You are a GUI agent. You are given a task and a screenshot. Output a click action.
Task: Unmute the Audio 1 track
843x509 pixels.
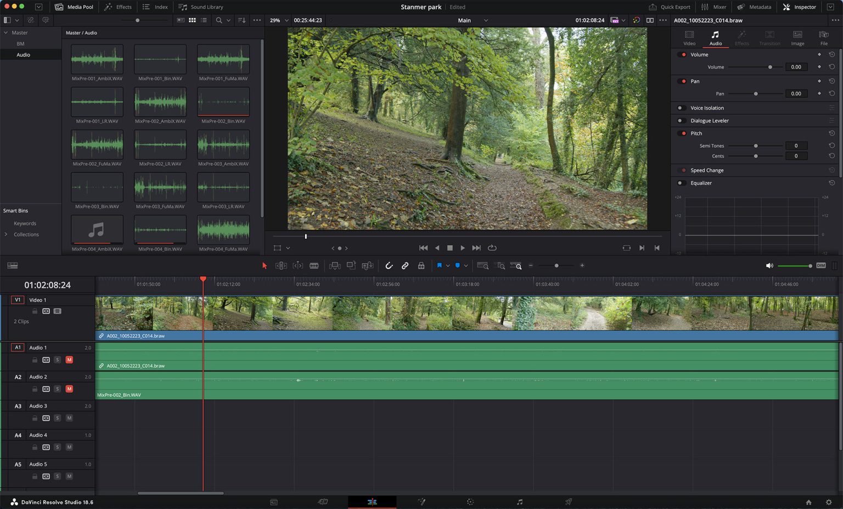coord(69,360)
